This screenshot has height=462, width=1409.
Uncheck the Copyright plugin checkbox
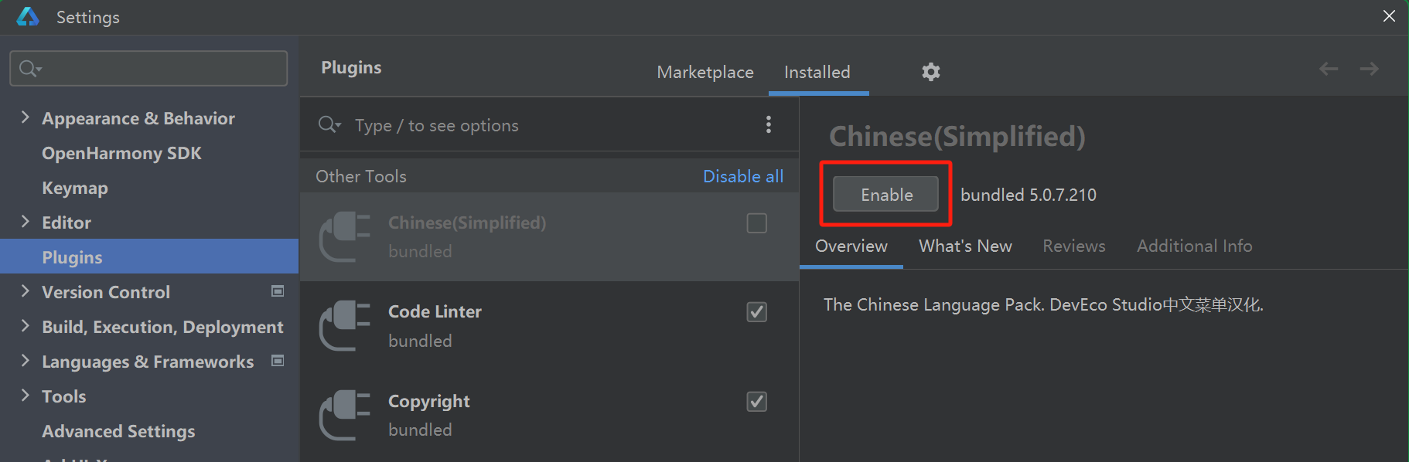coord(756,402)
